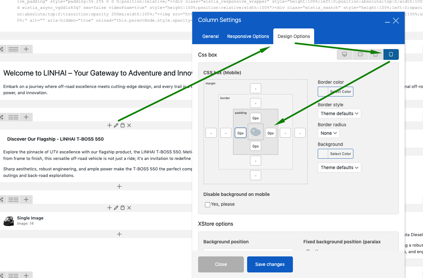Click the Single Image vehicle thumbnail
This screenshot has width=423, height=278.
point(8,221)
